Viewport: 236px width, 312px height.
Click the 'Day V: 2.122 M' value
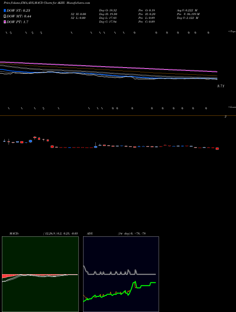pos(187,18)
